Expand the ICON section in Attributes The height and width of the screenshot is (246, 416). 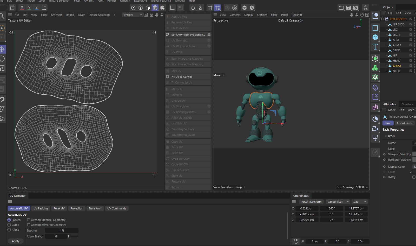(386, 136)
